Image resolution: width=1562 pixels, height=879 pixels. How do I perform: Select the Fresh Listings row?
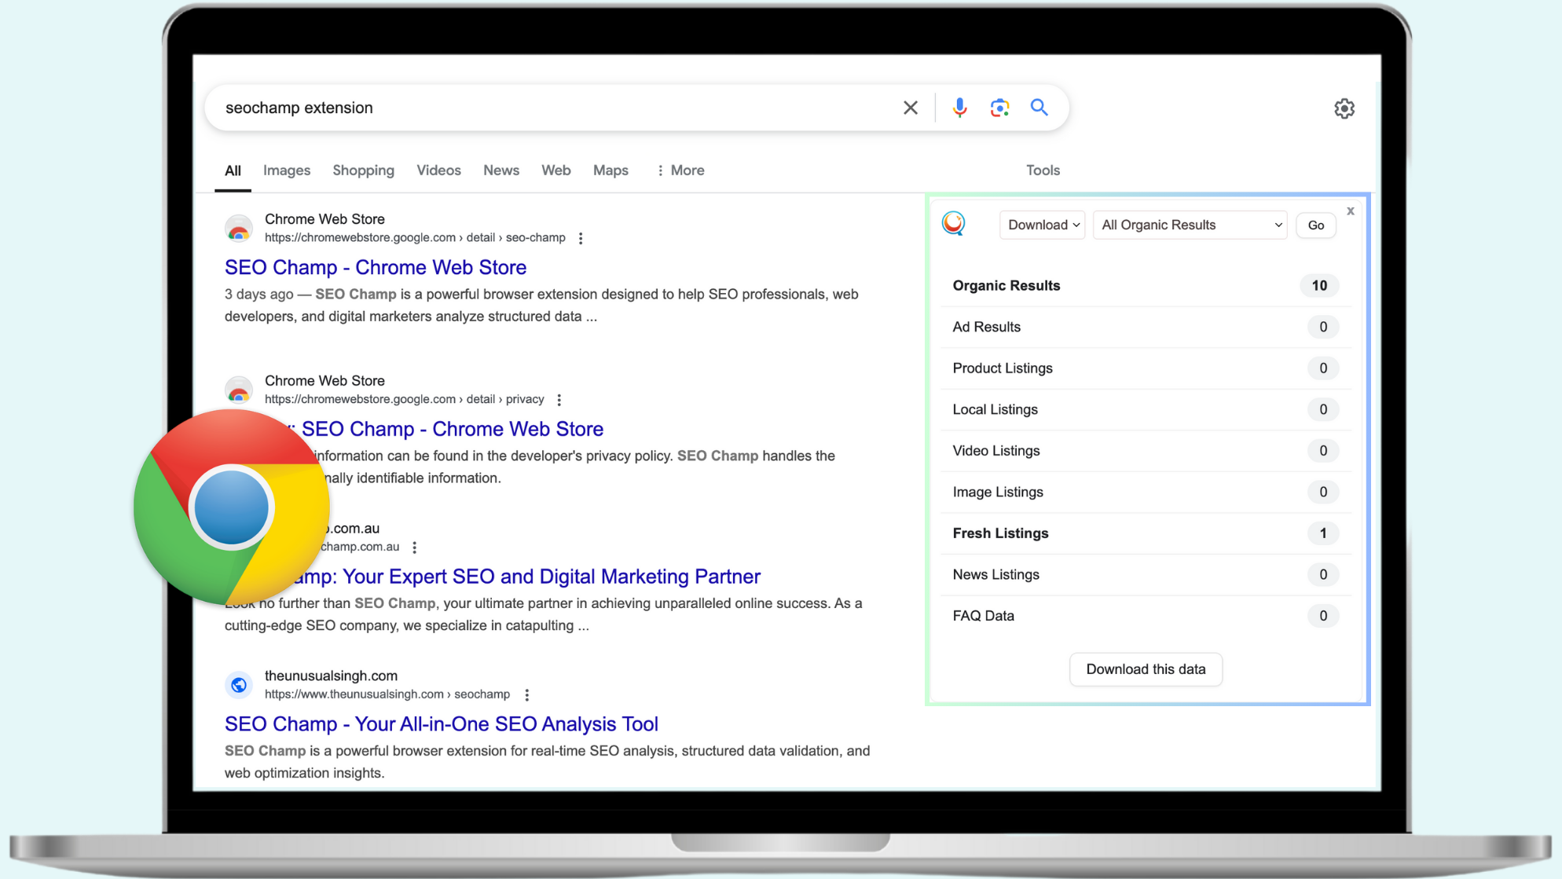click(x=1146, y=533)
